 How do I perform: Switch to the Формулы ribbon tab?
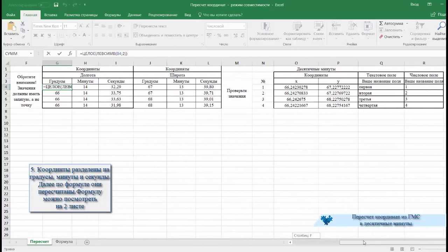click(x=112, y=15)
